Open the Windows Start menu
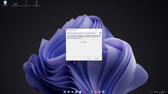The width and height of the screenshot is (168, 94). (65, 92)
